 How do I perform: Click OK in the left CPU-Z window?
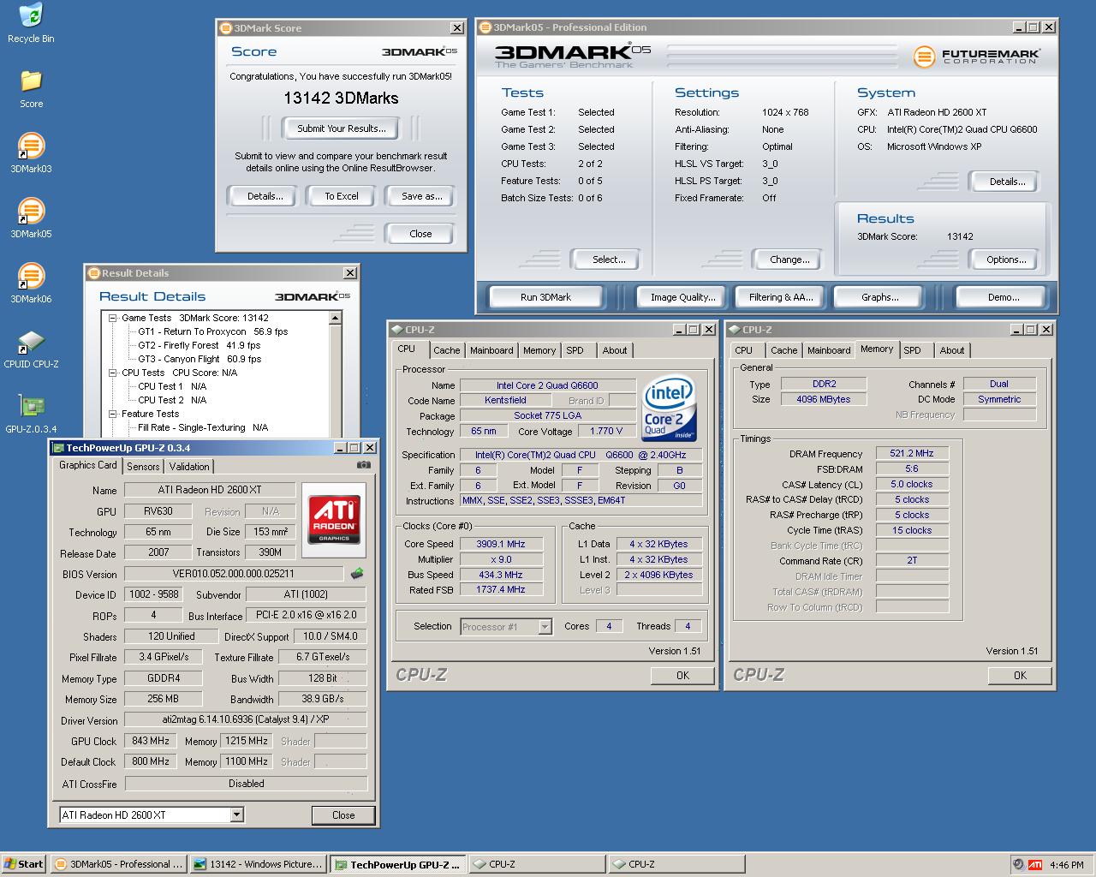point(682,676)
